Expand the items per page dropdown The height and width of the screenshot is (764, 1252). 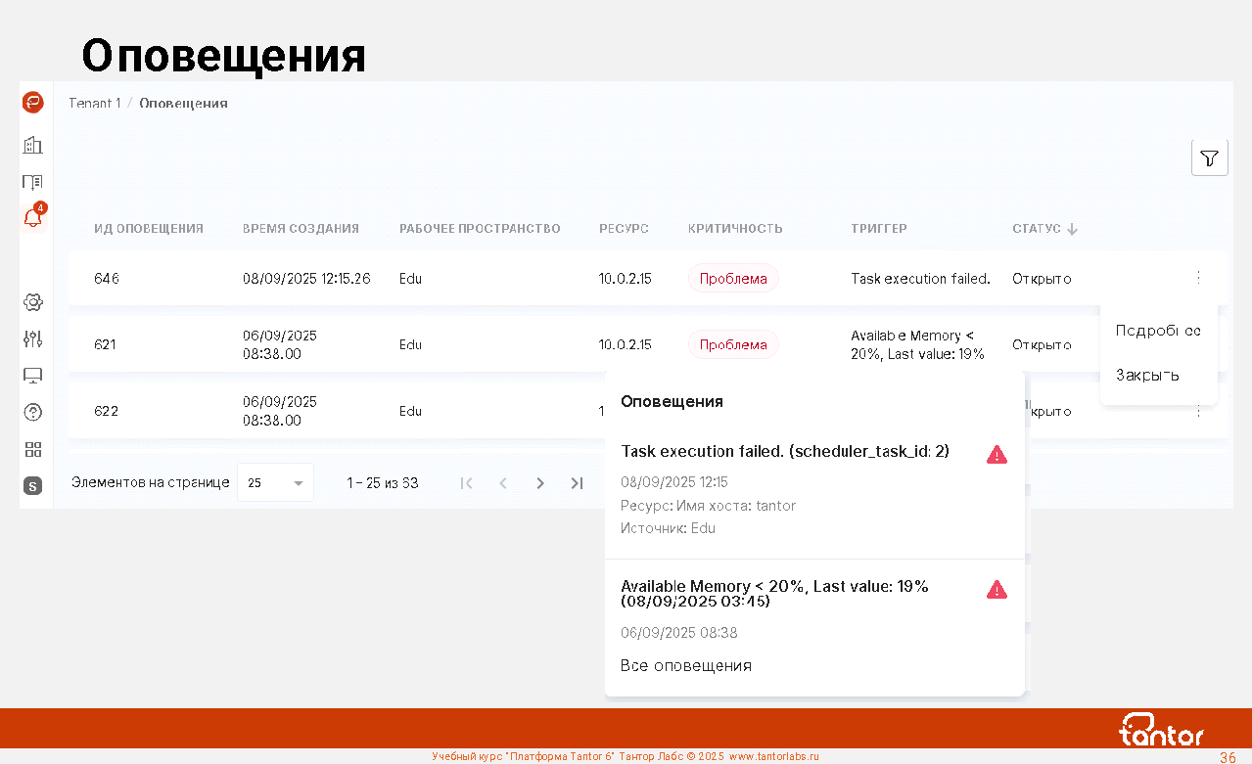coord(275,482)
